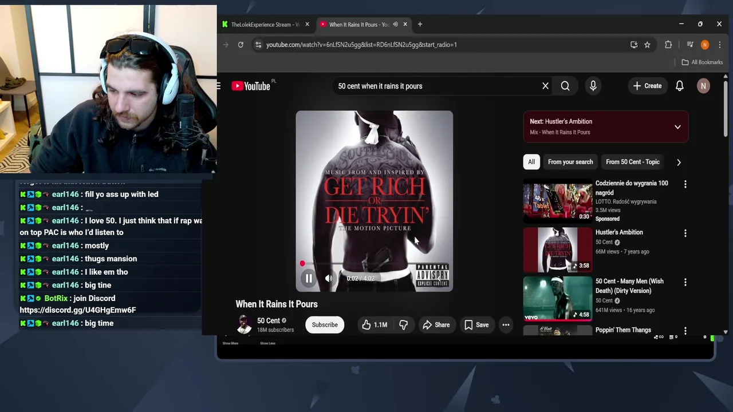The image size is (733, 412).
Task: Pause the YouTube video
Action: 309,279
